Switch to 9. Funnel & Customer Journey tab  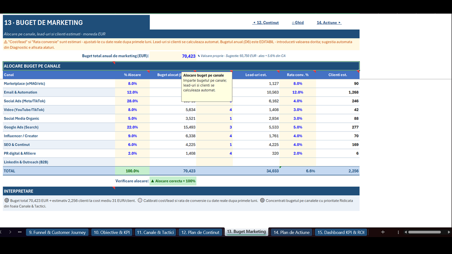pos(57,232)
